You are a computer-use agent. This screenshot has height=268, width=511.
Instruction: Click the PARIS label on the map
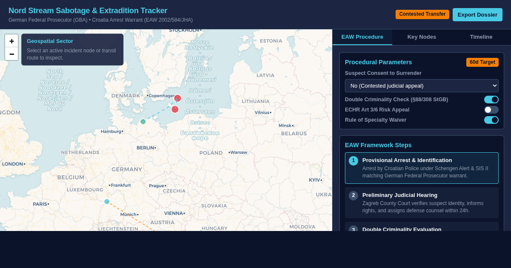40,204
